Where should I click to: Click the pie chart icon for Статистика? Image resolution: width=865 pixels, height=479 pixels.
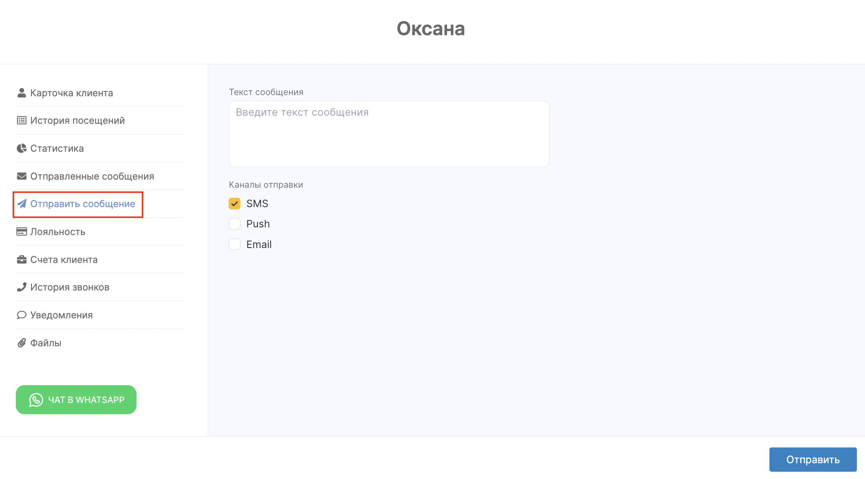(21, 148)
